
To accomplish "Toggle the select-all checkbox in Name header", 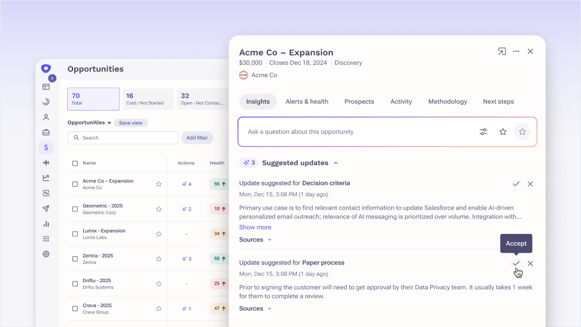I will pyautogui.click(x=75, y=163).
